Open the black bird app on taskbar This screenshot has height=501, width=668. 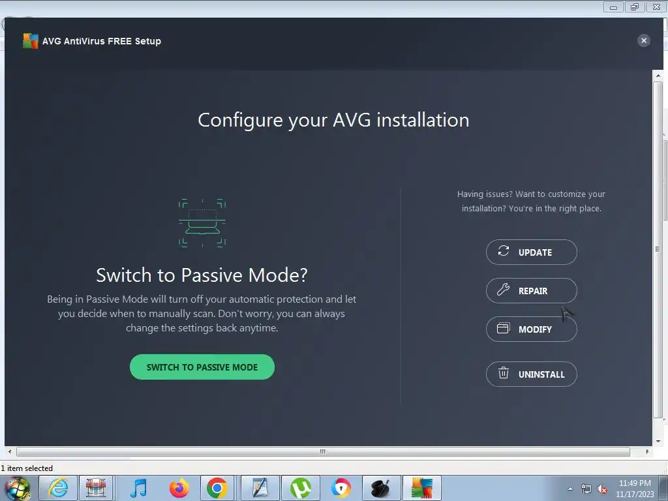click(381, 488)
